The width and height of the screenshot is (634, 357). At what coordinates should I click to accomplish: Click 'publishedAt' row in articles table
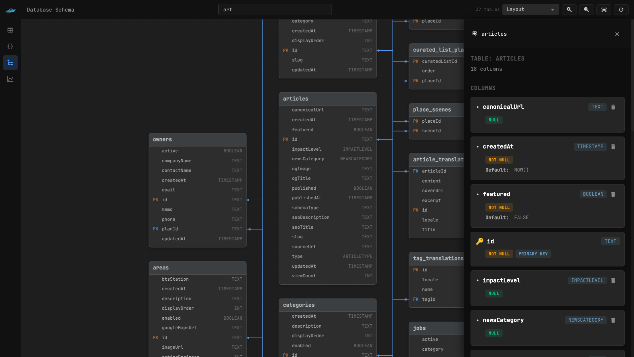(x=328, y=198)
